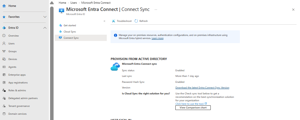Click the Agents icon in sidebar
Screen dimensions: 300x120
(x=4, y=67)
